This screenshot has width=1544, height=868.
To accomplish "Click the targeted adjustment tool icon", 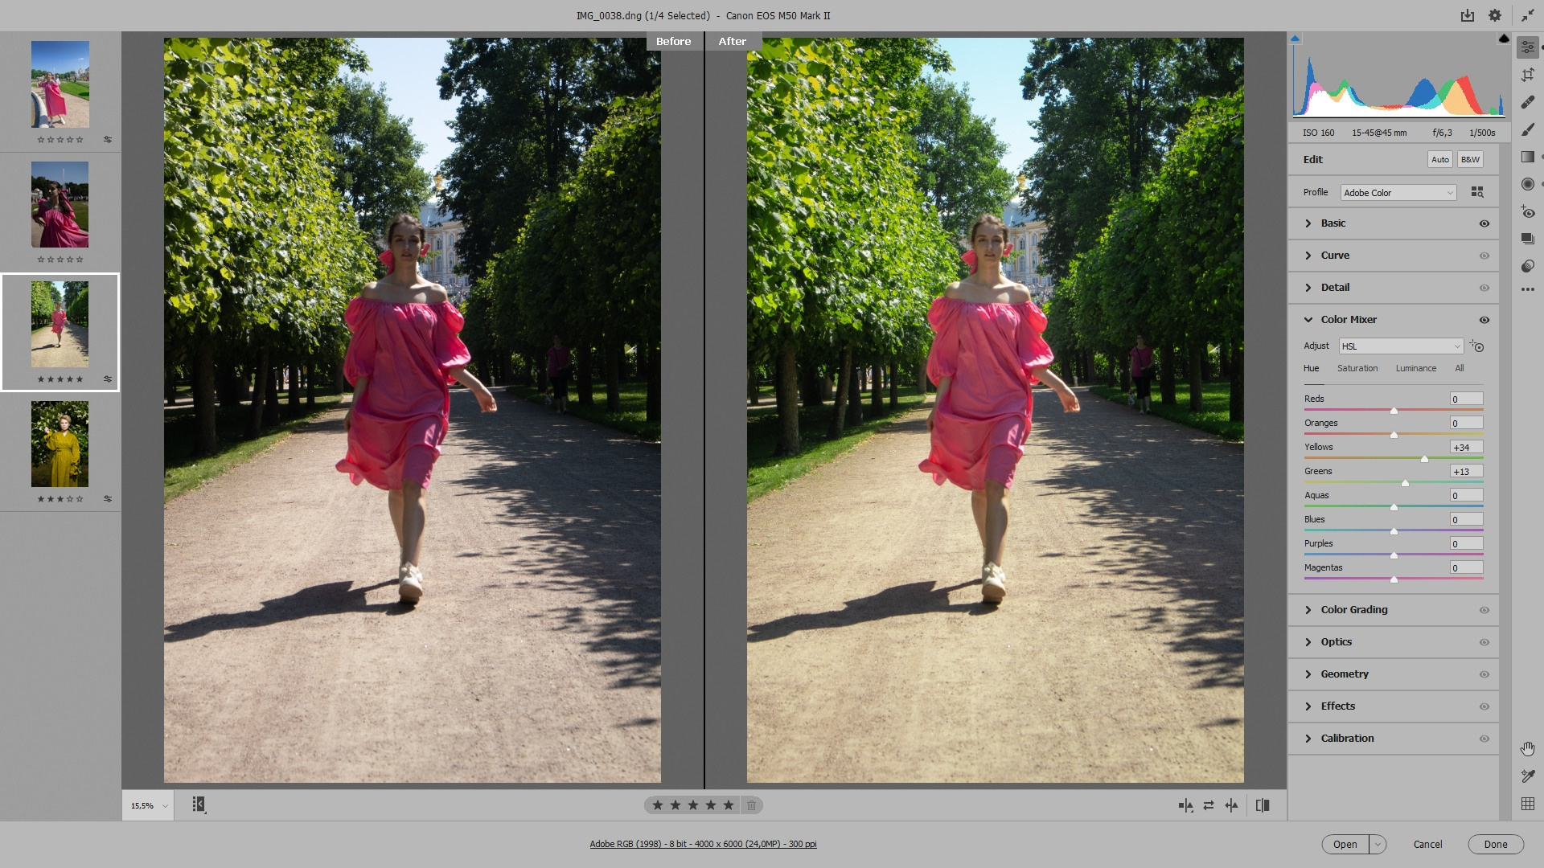I will 1477,346.
